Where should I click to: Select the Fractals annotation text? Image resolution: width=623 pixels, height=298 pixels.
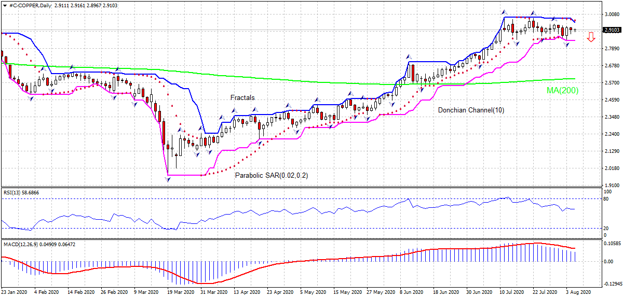tap(242, 97)
